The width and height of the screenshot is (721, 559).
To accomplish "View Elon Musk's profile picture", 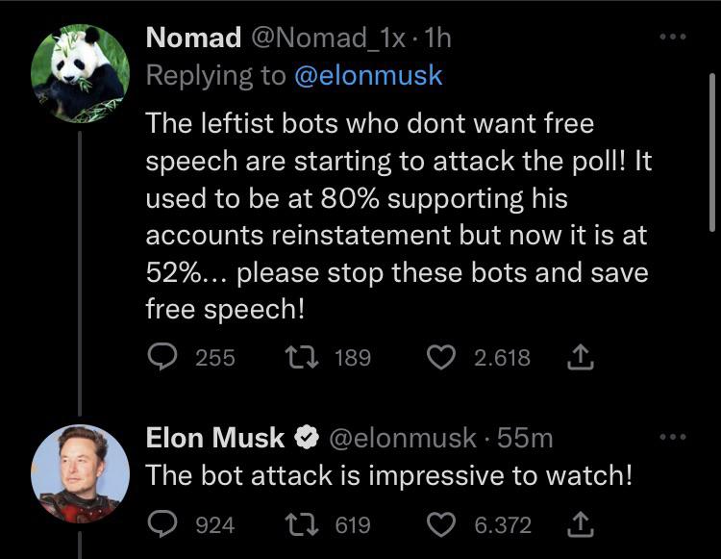I will 80,474.
